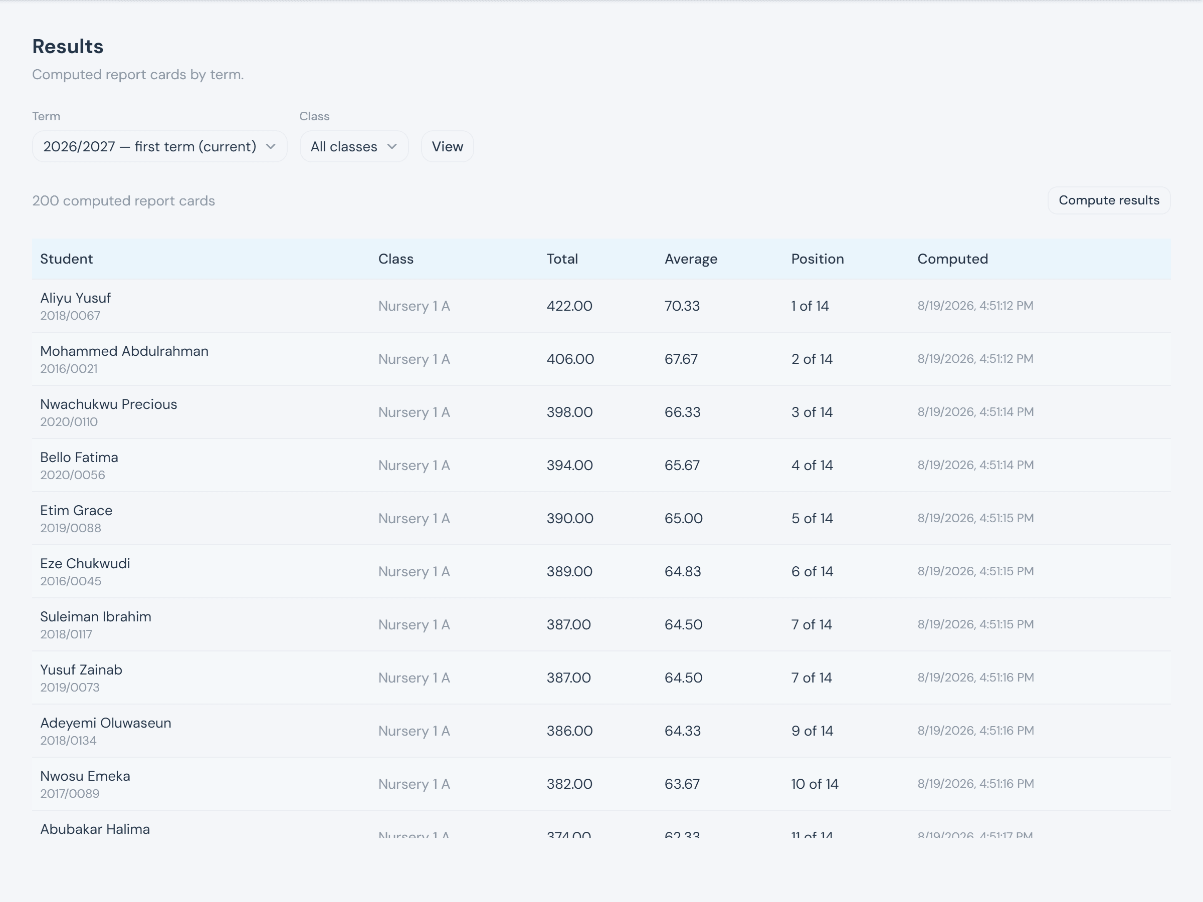Select the Computed column header
Screen dimensions: 1203x902
coord(952,259)
